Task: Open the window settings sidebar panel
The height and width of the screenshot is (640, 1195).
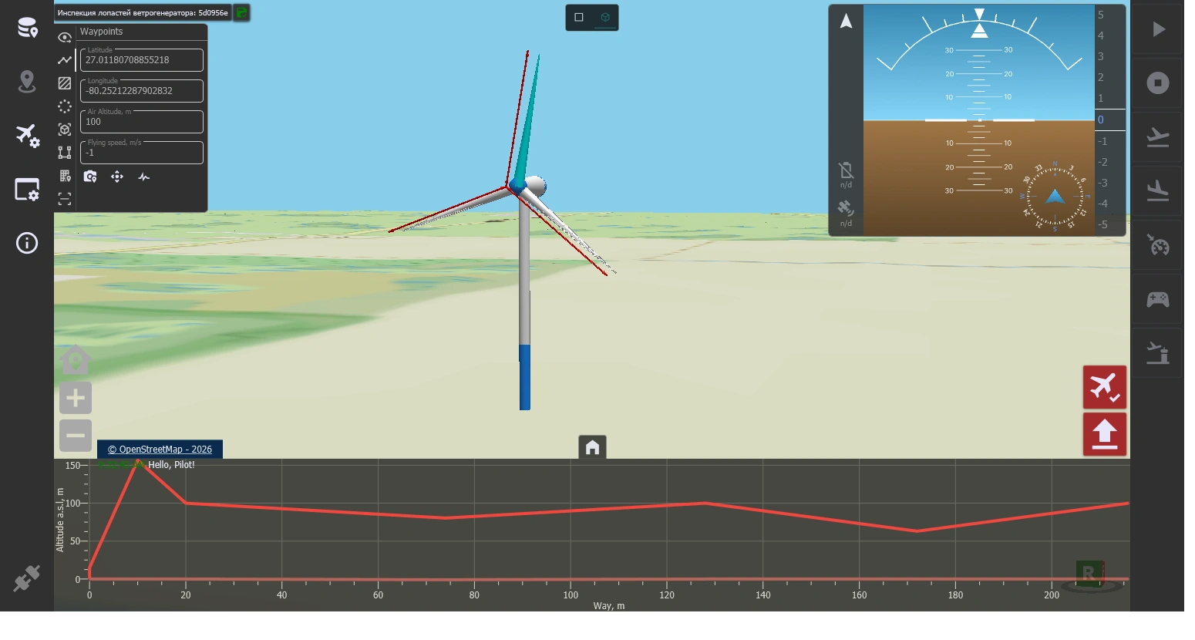Action: coord(27,190)
